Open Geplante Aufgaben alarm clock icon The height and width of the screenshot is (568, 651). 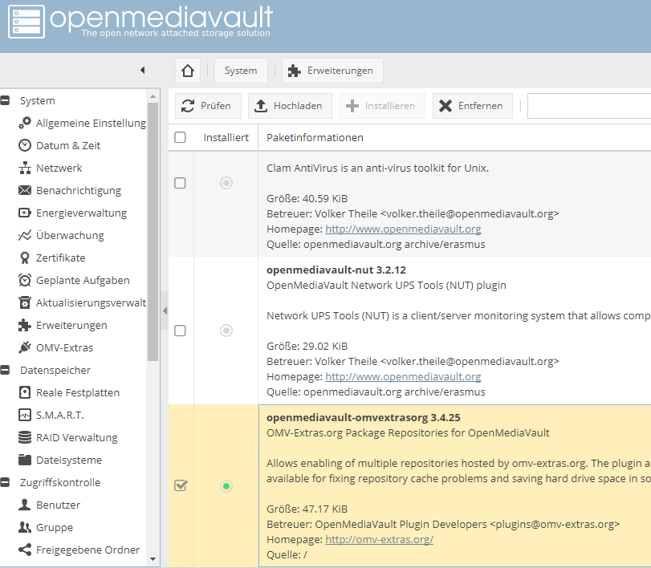point(25,280)
